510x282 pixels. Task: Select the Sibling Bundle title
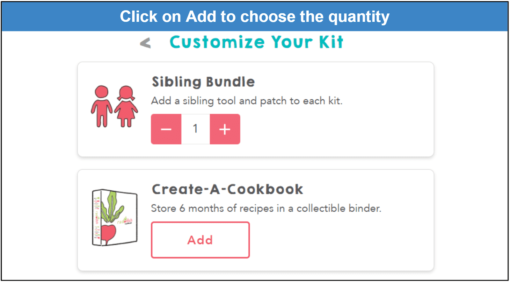coord(203,82)
